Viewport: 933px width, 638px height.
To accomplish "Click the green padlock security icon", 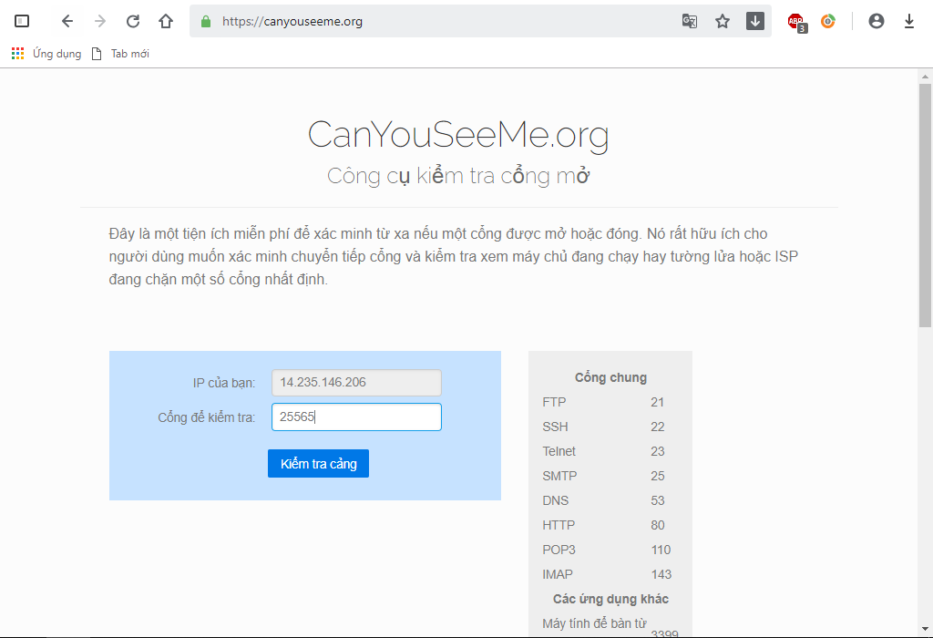I will (206, 22).
